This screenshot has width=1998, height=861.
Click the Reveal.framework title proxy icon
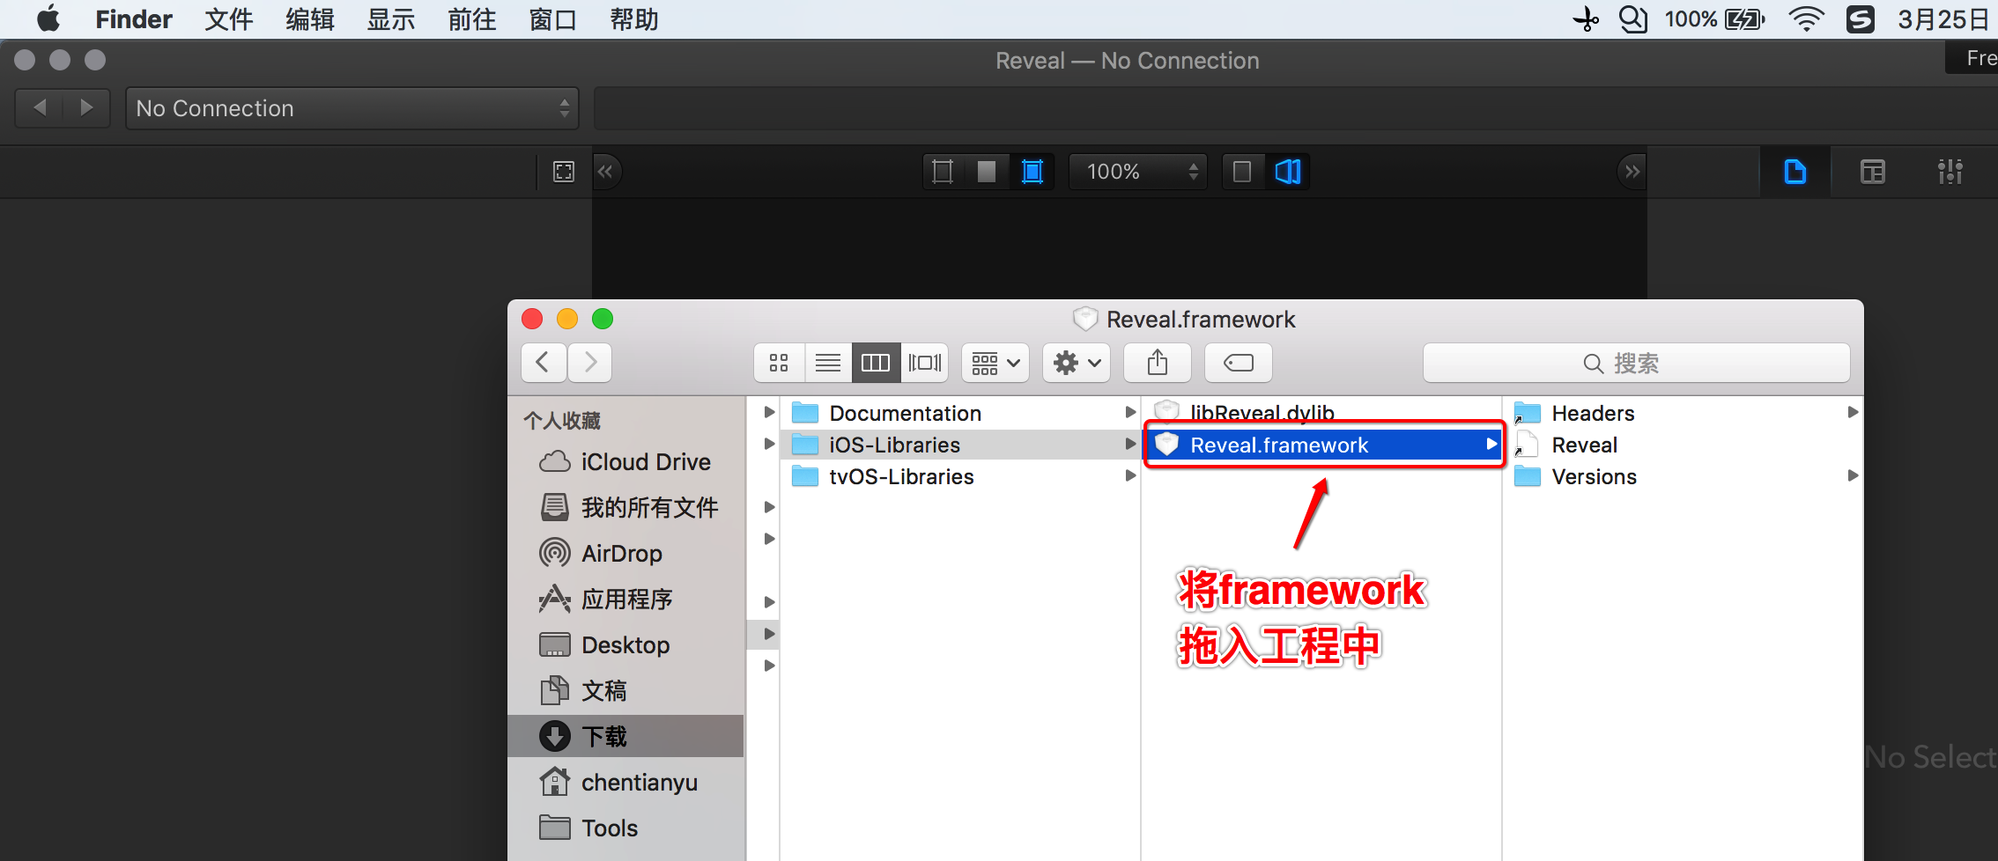click(1085, 319)
